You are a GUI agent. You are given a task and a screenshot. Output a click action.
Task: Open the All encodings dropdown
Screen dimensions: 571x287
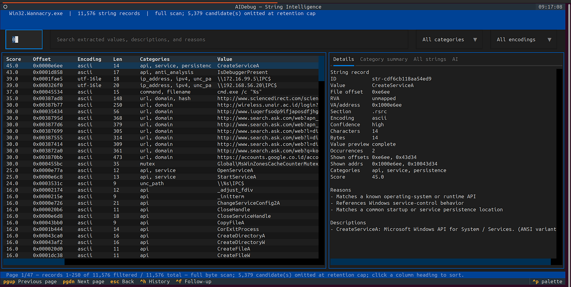(x=523, y=40)
